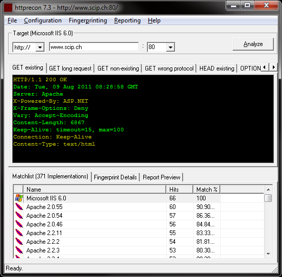
Task: Click the httprecon title bar app icon
Action: click(8, 8)
